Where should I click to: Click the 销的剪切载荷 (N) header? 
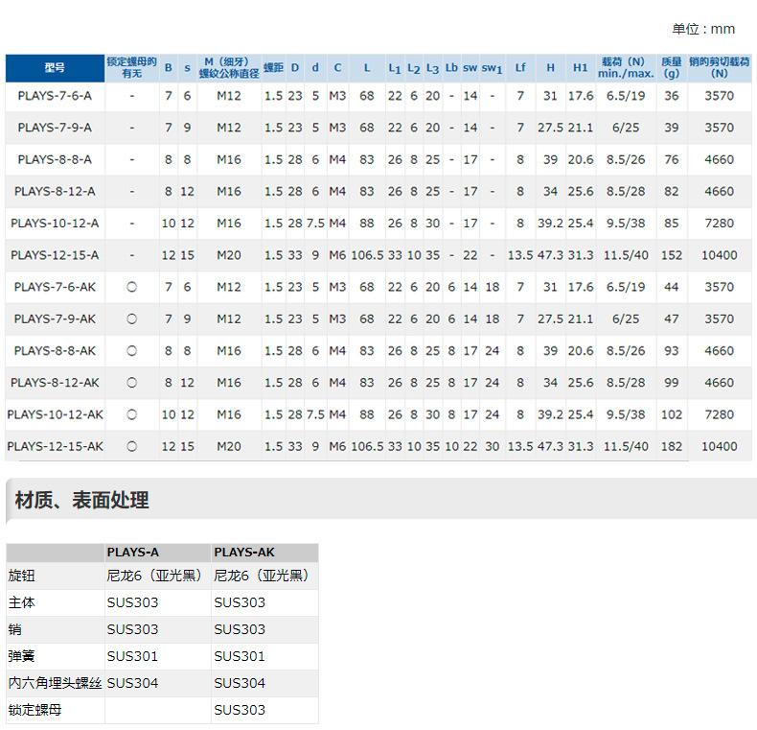coord(720,68)
